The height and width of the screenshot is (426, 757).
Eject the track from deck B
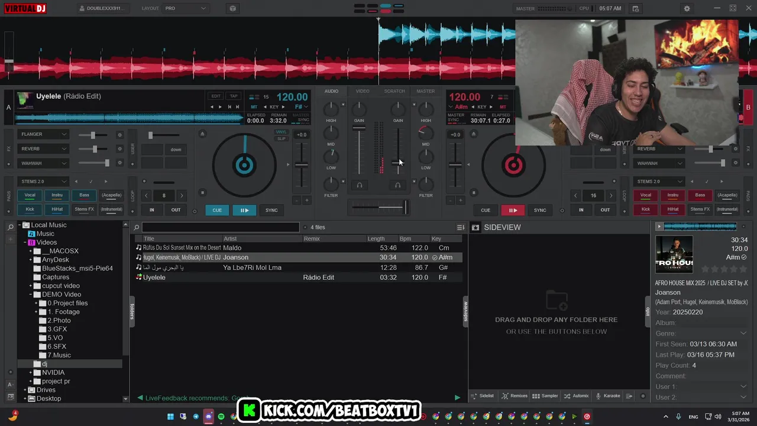coord(474,134)
